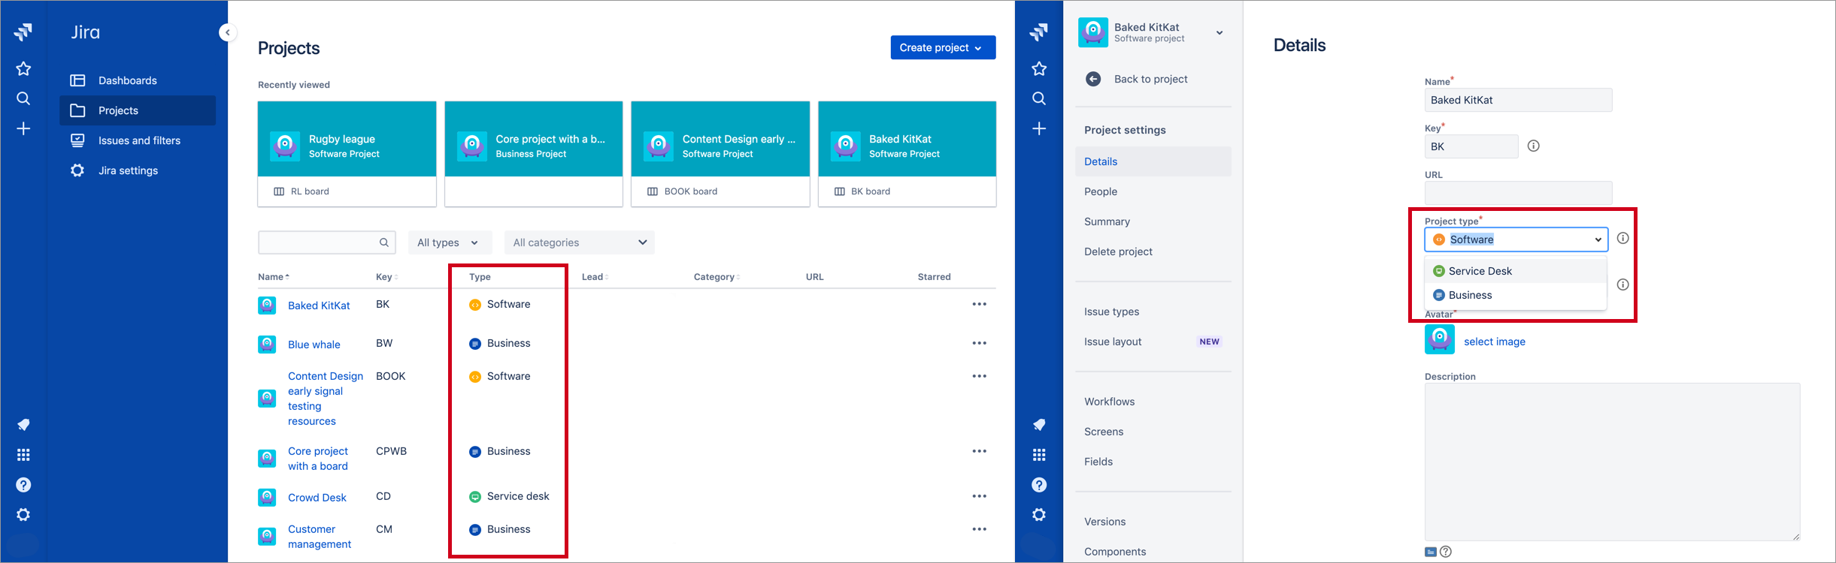
Task: Click the info icon next to Key field
Action: pos(1534,146)
